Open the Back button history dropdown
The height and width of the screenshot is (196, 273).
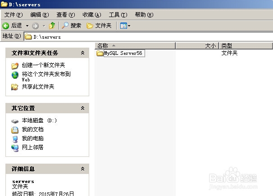27,26
